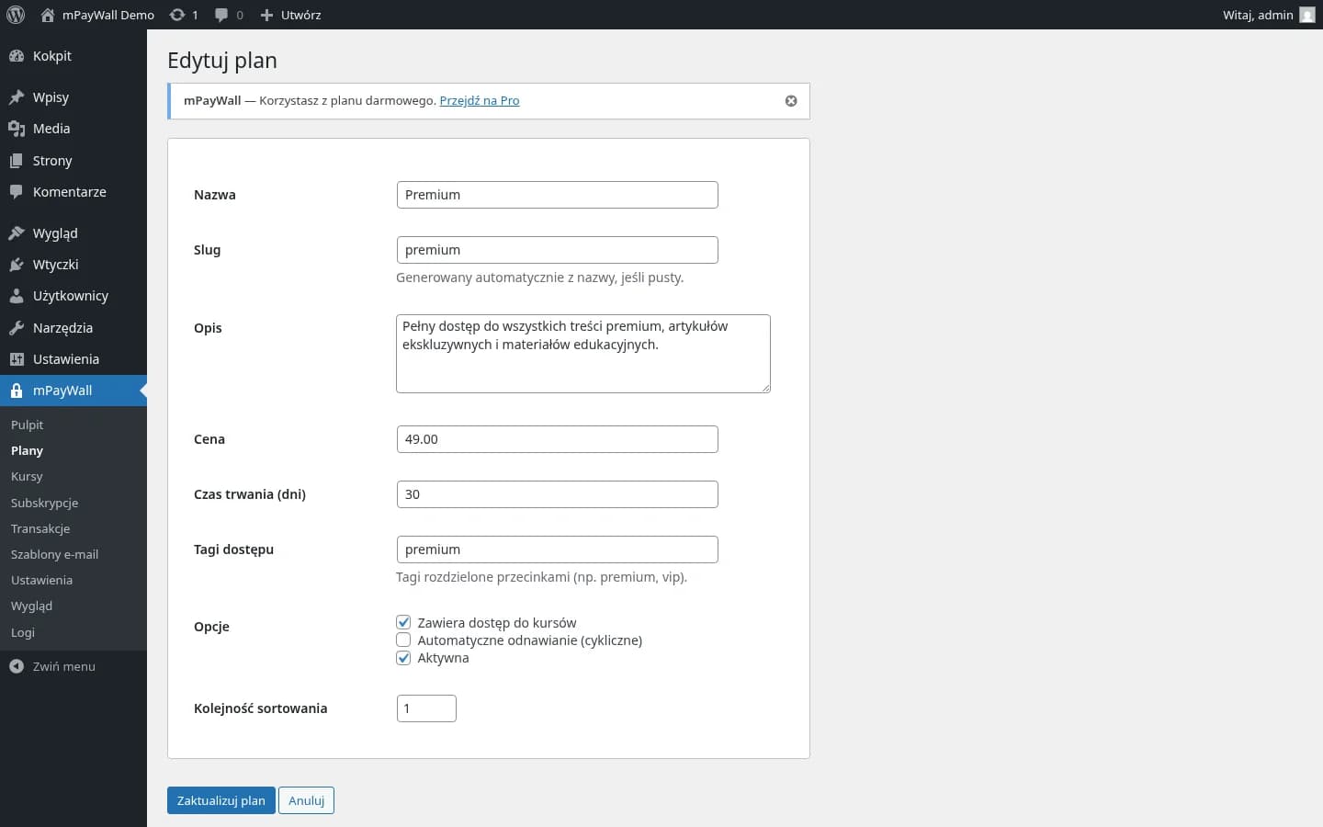Image resolution: width=1323 pixels, height=827 pixels.
Task: Enable Automatyczne odnawianie (cykliczne)
Action: click(x=403, y=640)
